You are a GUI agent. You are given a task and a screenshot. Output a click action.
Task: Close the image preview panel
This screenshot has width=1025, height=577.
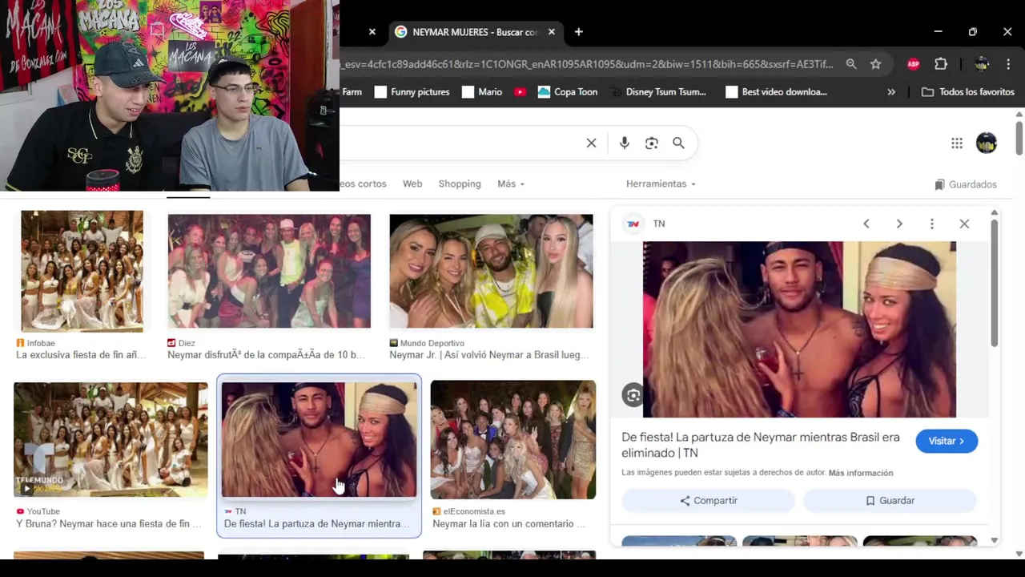pyautogui.click(x=964, y=224)
